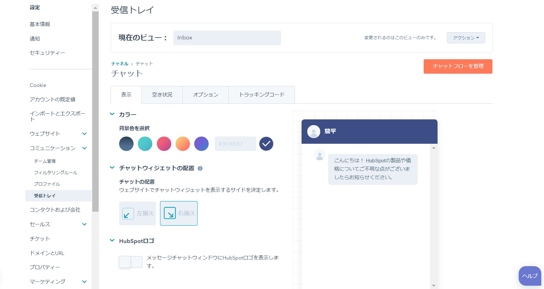Select the orange color swatch
The image size is (544, 289).
pos(183,144)
